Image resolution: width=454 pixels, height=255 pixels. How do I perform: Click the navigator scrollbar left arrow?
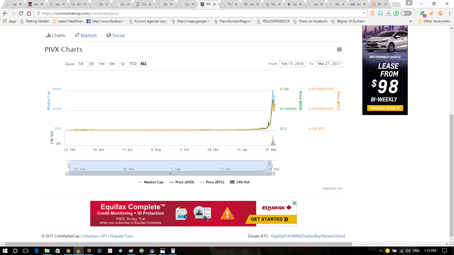67,173
